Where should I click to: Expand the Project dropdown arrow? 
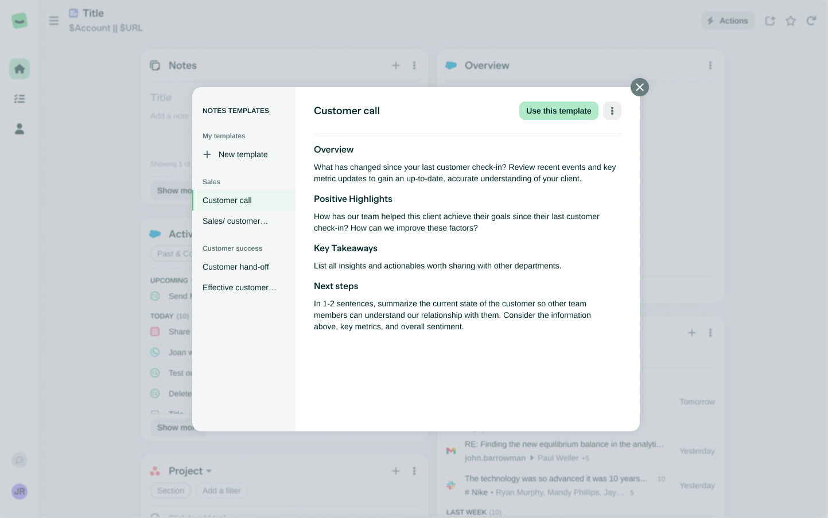pyautogui.click(x=209, y=471)
